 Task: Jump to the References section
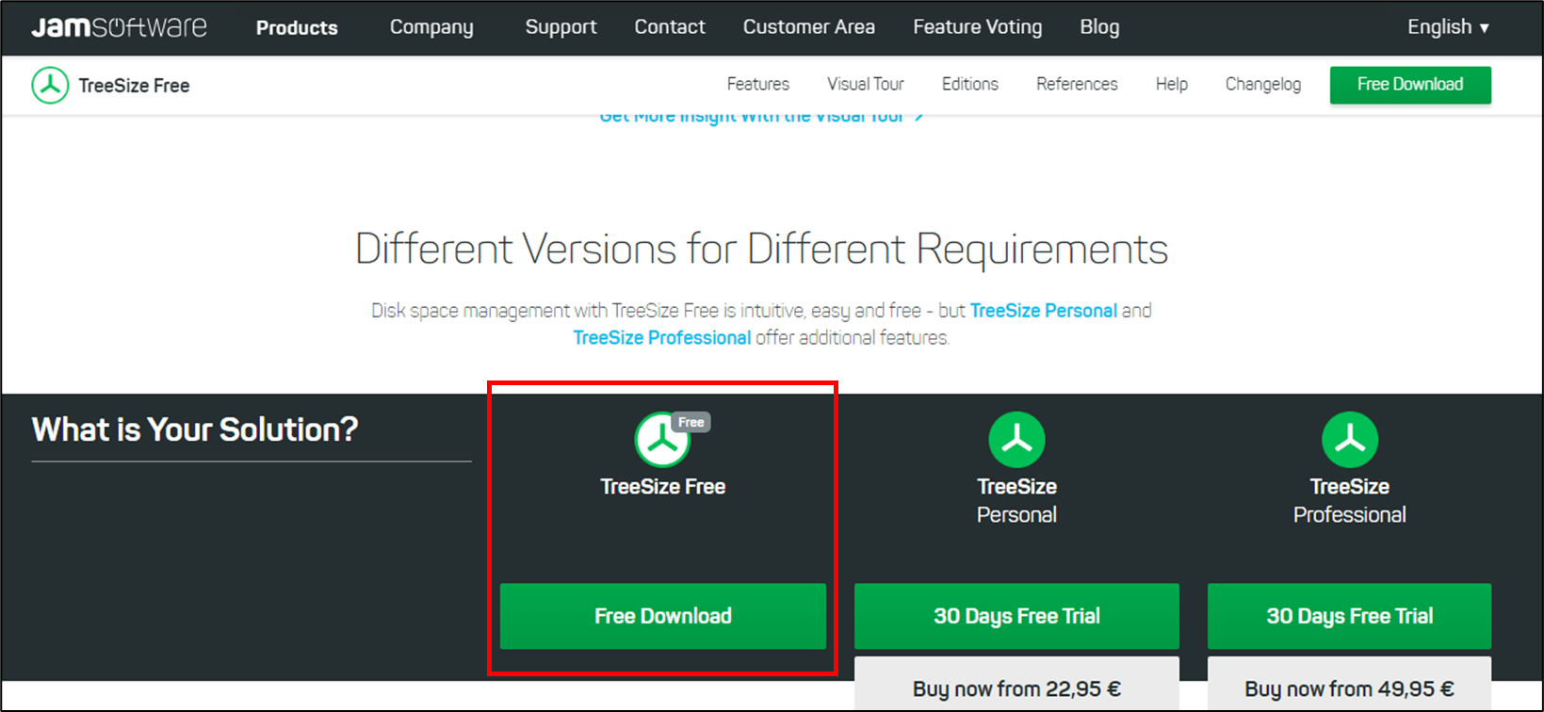click(1077, 85)
